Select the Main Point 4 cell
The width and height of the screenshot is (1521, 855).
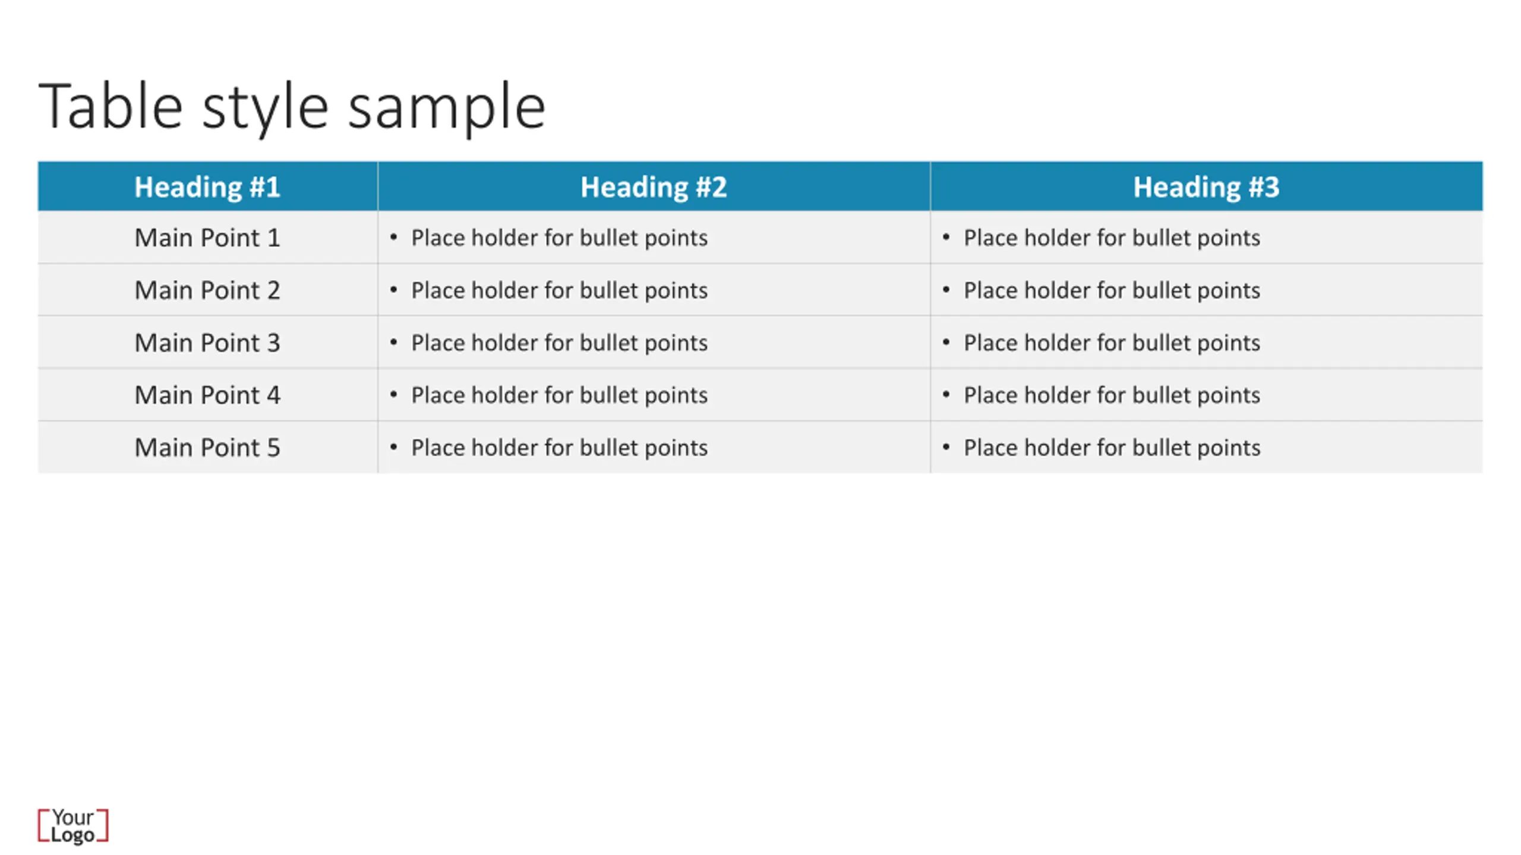pyautogui.click(x=207, y=395)
